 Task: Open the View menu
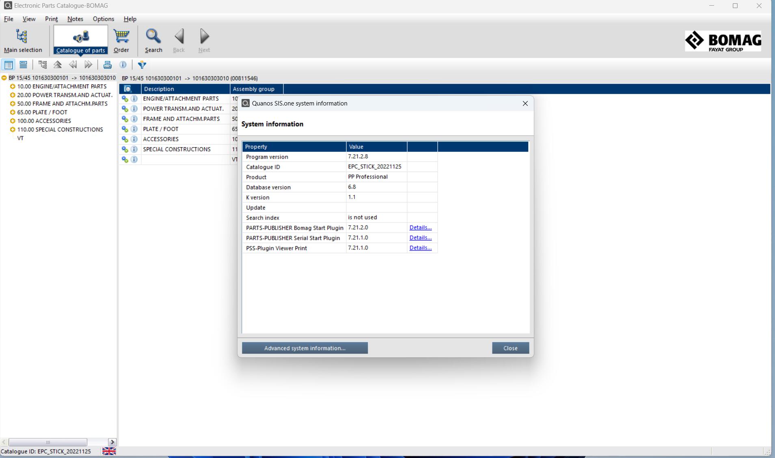(x=29, y=19)
